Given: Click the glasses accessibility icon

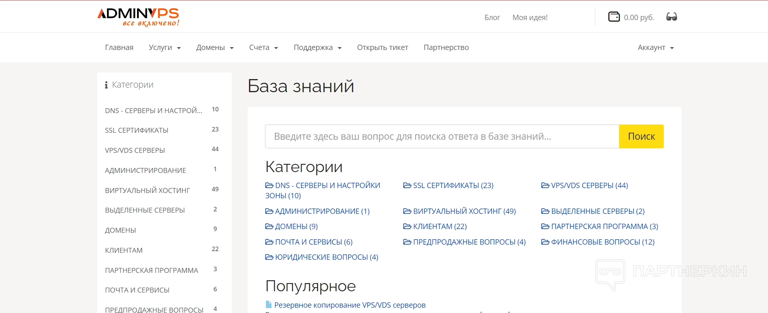Looking at the screenshot, I should (672, 17).
